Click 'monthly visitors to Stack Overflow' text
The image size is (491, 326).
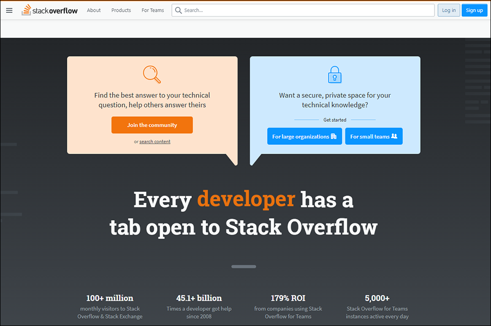pyautogui.click(x=110, y=313)
